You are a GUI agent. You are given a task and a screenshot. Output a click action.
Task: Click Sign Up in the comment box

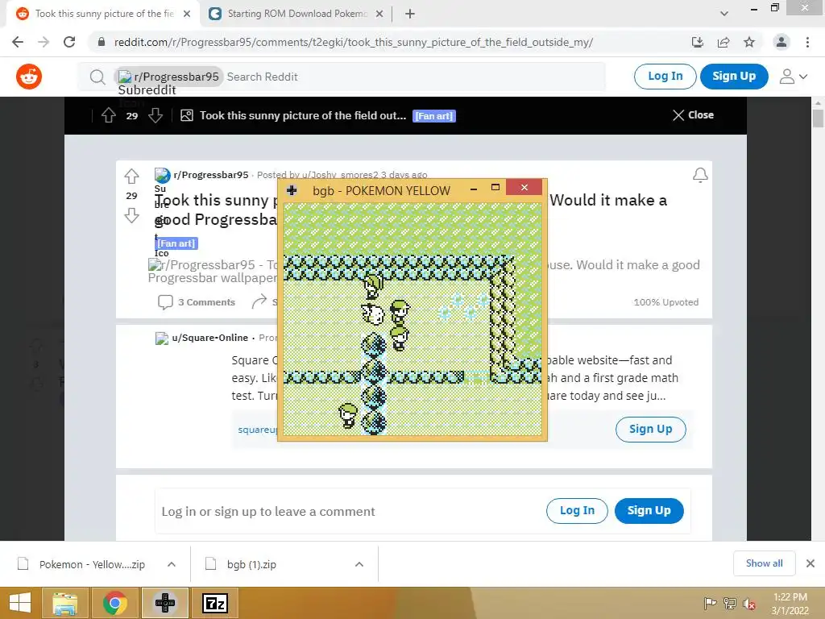[649, 510]
